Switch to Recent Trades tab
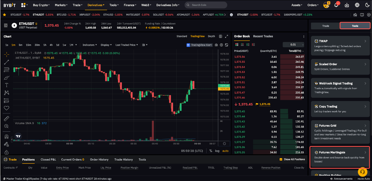 263,36
